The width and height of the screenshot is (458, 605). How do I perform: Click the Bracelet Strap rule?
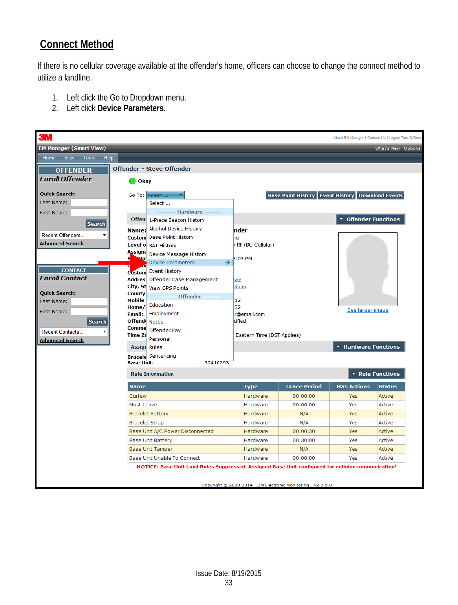[266, 422]
